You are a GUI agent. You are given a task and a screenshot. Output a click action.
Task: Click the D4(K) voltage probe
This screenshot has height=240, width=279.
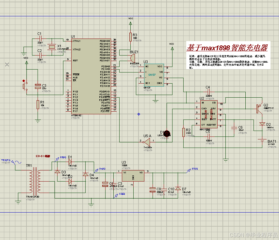[96, 171]
